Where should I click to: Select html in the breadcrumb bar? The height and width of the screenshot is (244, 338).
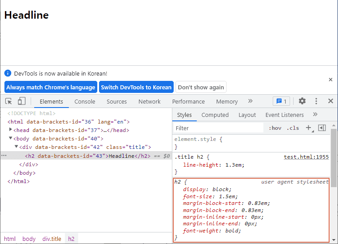(10, 239)
